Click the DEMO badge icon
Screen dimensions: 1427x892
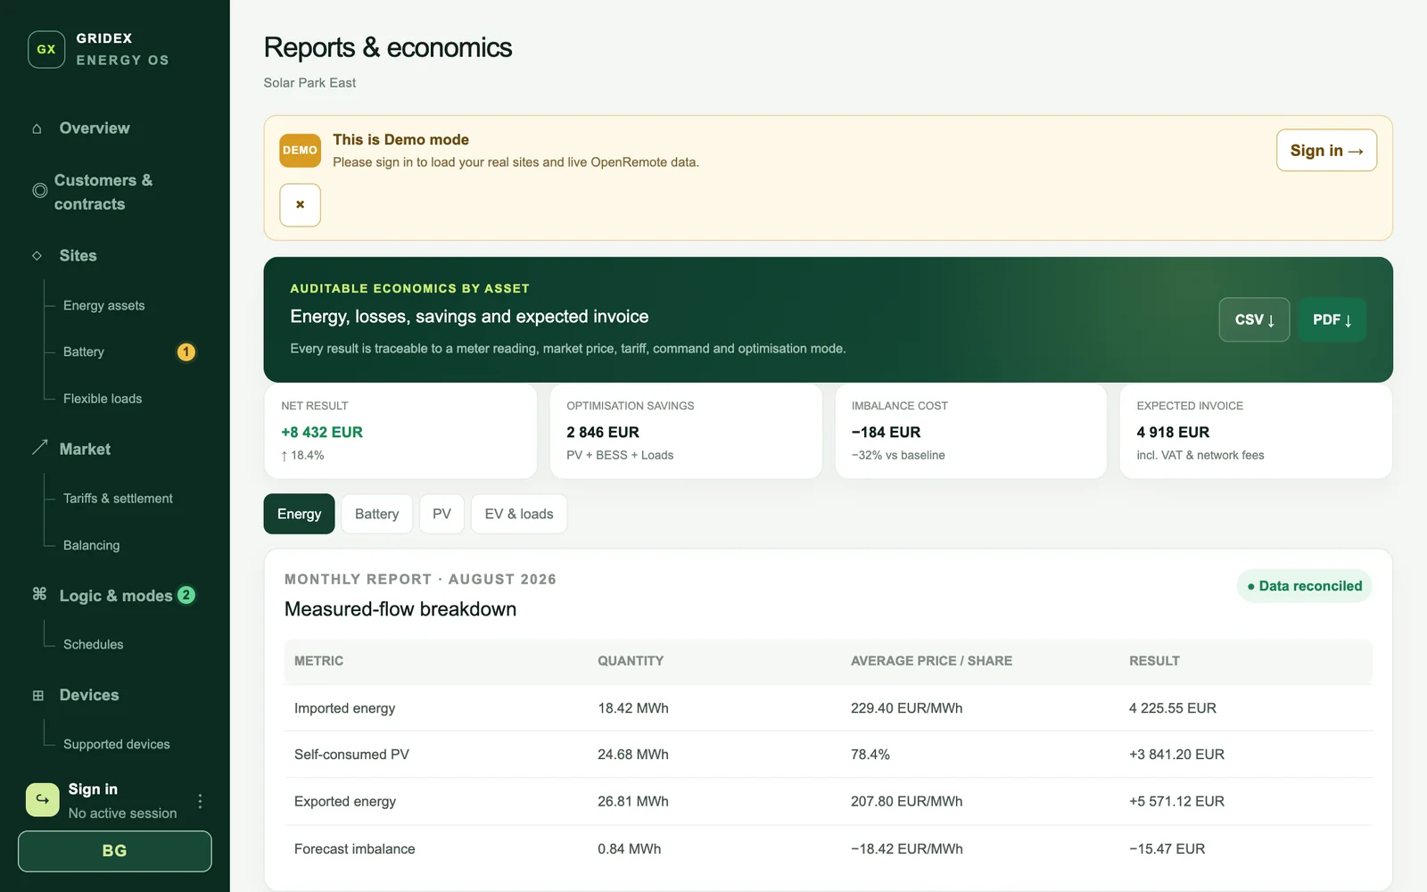300,151
